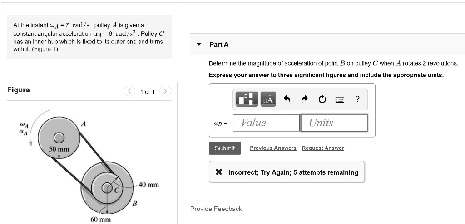Open the Provide Feedback link

pyautogui.click(x=216, y=209)
